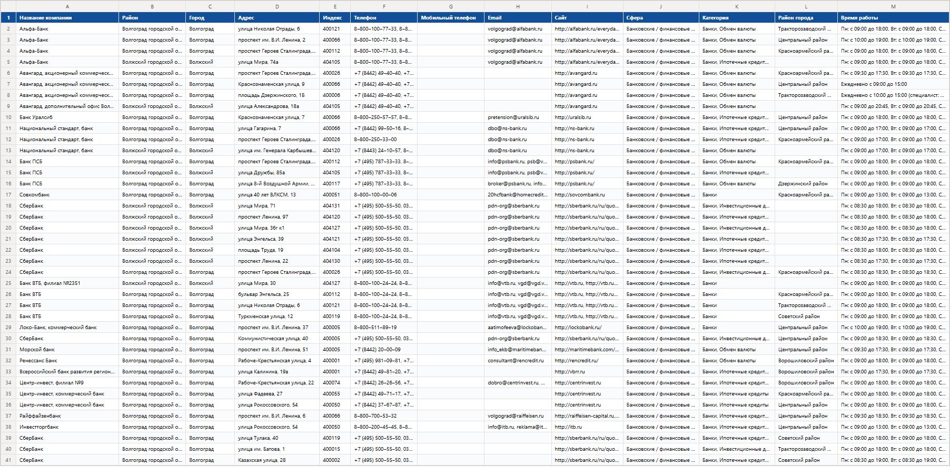Screen dimensions: 950x475
Task: Select postal index cell 400074
Action: 335,383
